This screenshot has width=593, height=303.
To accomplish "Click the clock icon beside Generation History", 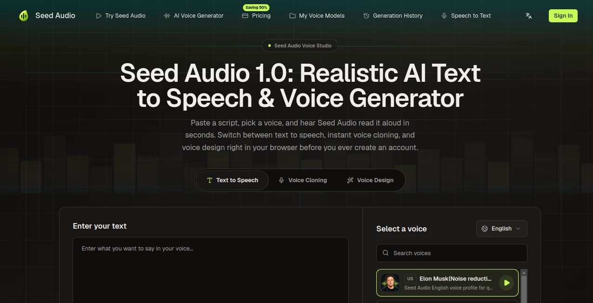I will click(x=366, y=16).
